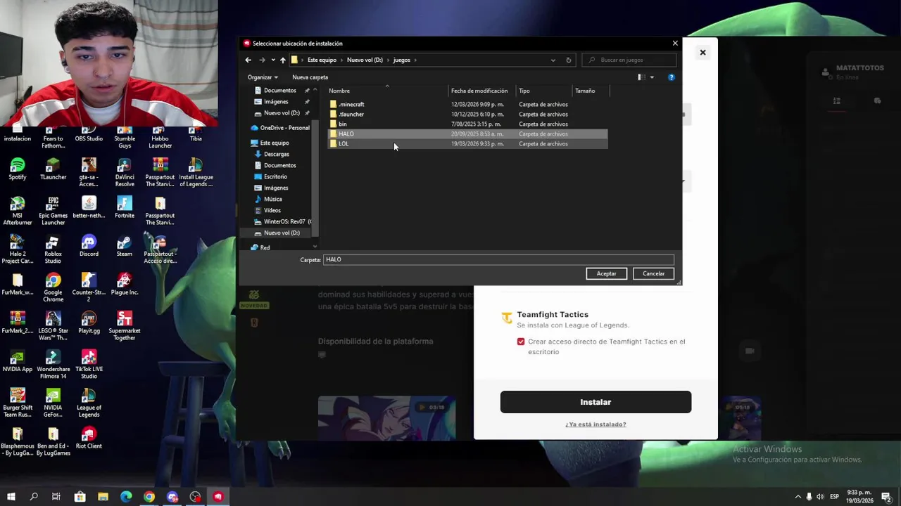Expand the view options dropdown arrow
Screen dimensions: 901x506
coord(652,77)
